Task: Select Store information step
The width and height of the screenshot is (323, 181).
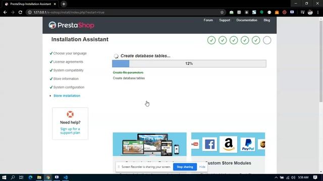Action: coord(66,78)
